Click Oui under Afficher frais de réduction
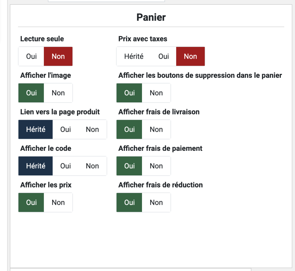 coord(129,202)
